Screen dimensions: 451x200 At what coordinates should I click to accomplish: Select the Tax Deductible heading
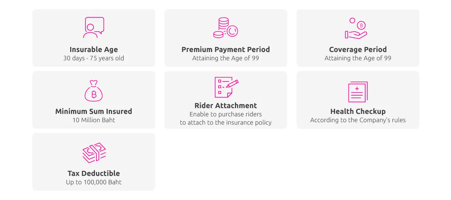point(94,173)
